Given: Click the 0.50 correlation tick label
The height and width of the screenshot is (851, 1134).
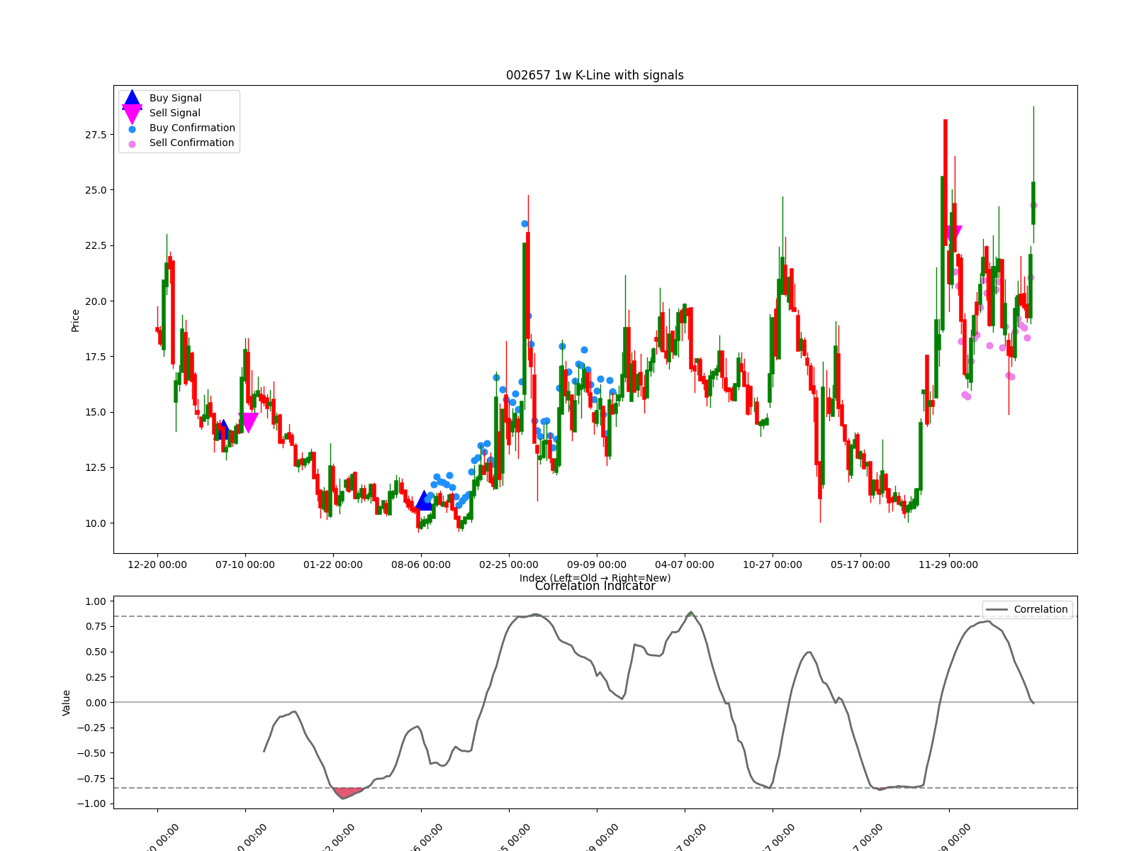Looking at the screenshot, I should coord(96,652).
